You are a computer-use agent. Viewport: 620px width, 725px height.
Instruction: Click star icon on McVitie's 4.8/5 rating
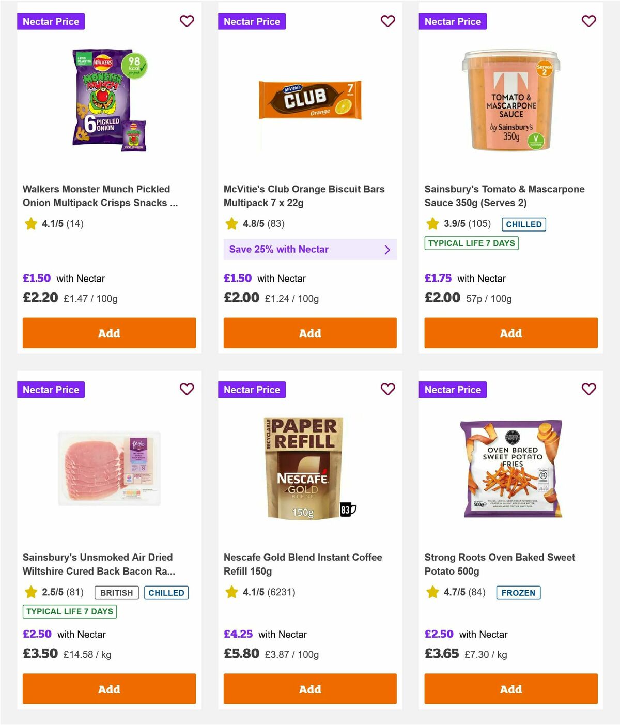(231, 224)
